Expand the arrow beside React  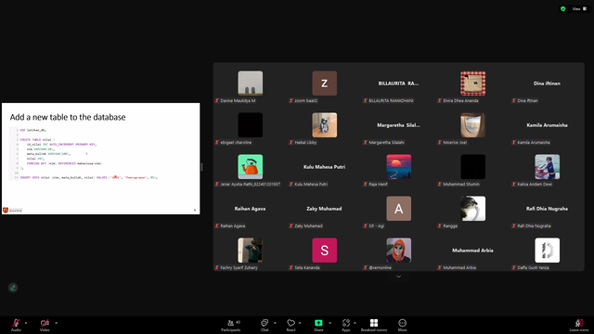[x=300, y=323]
